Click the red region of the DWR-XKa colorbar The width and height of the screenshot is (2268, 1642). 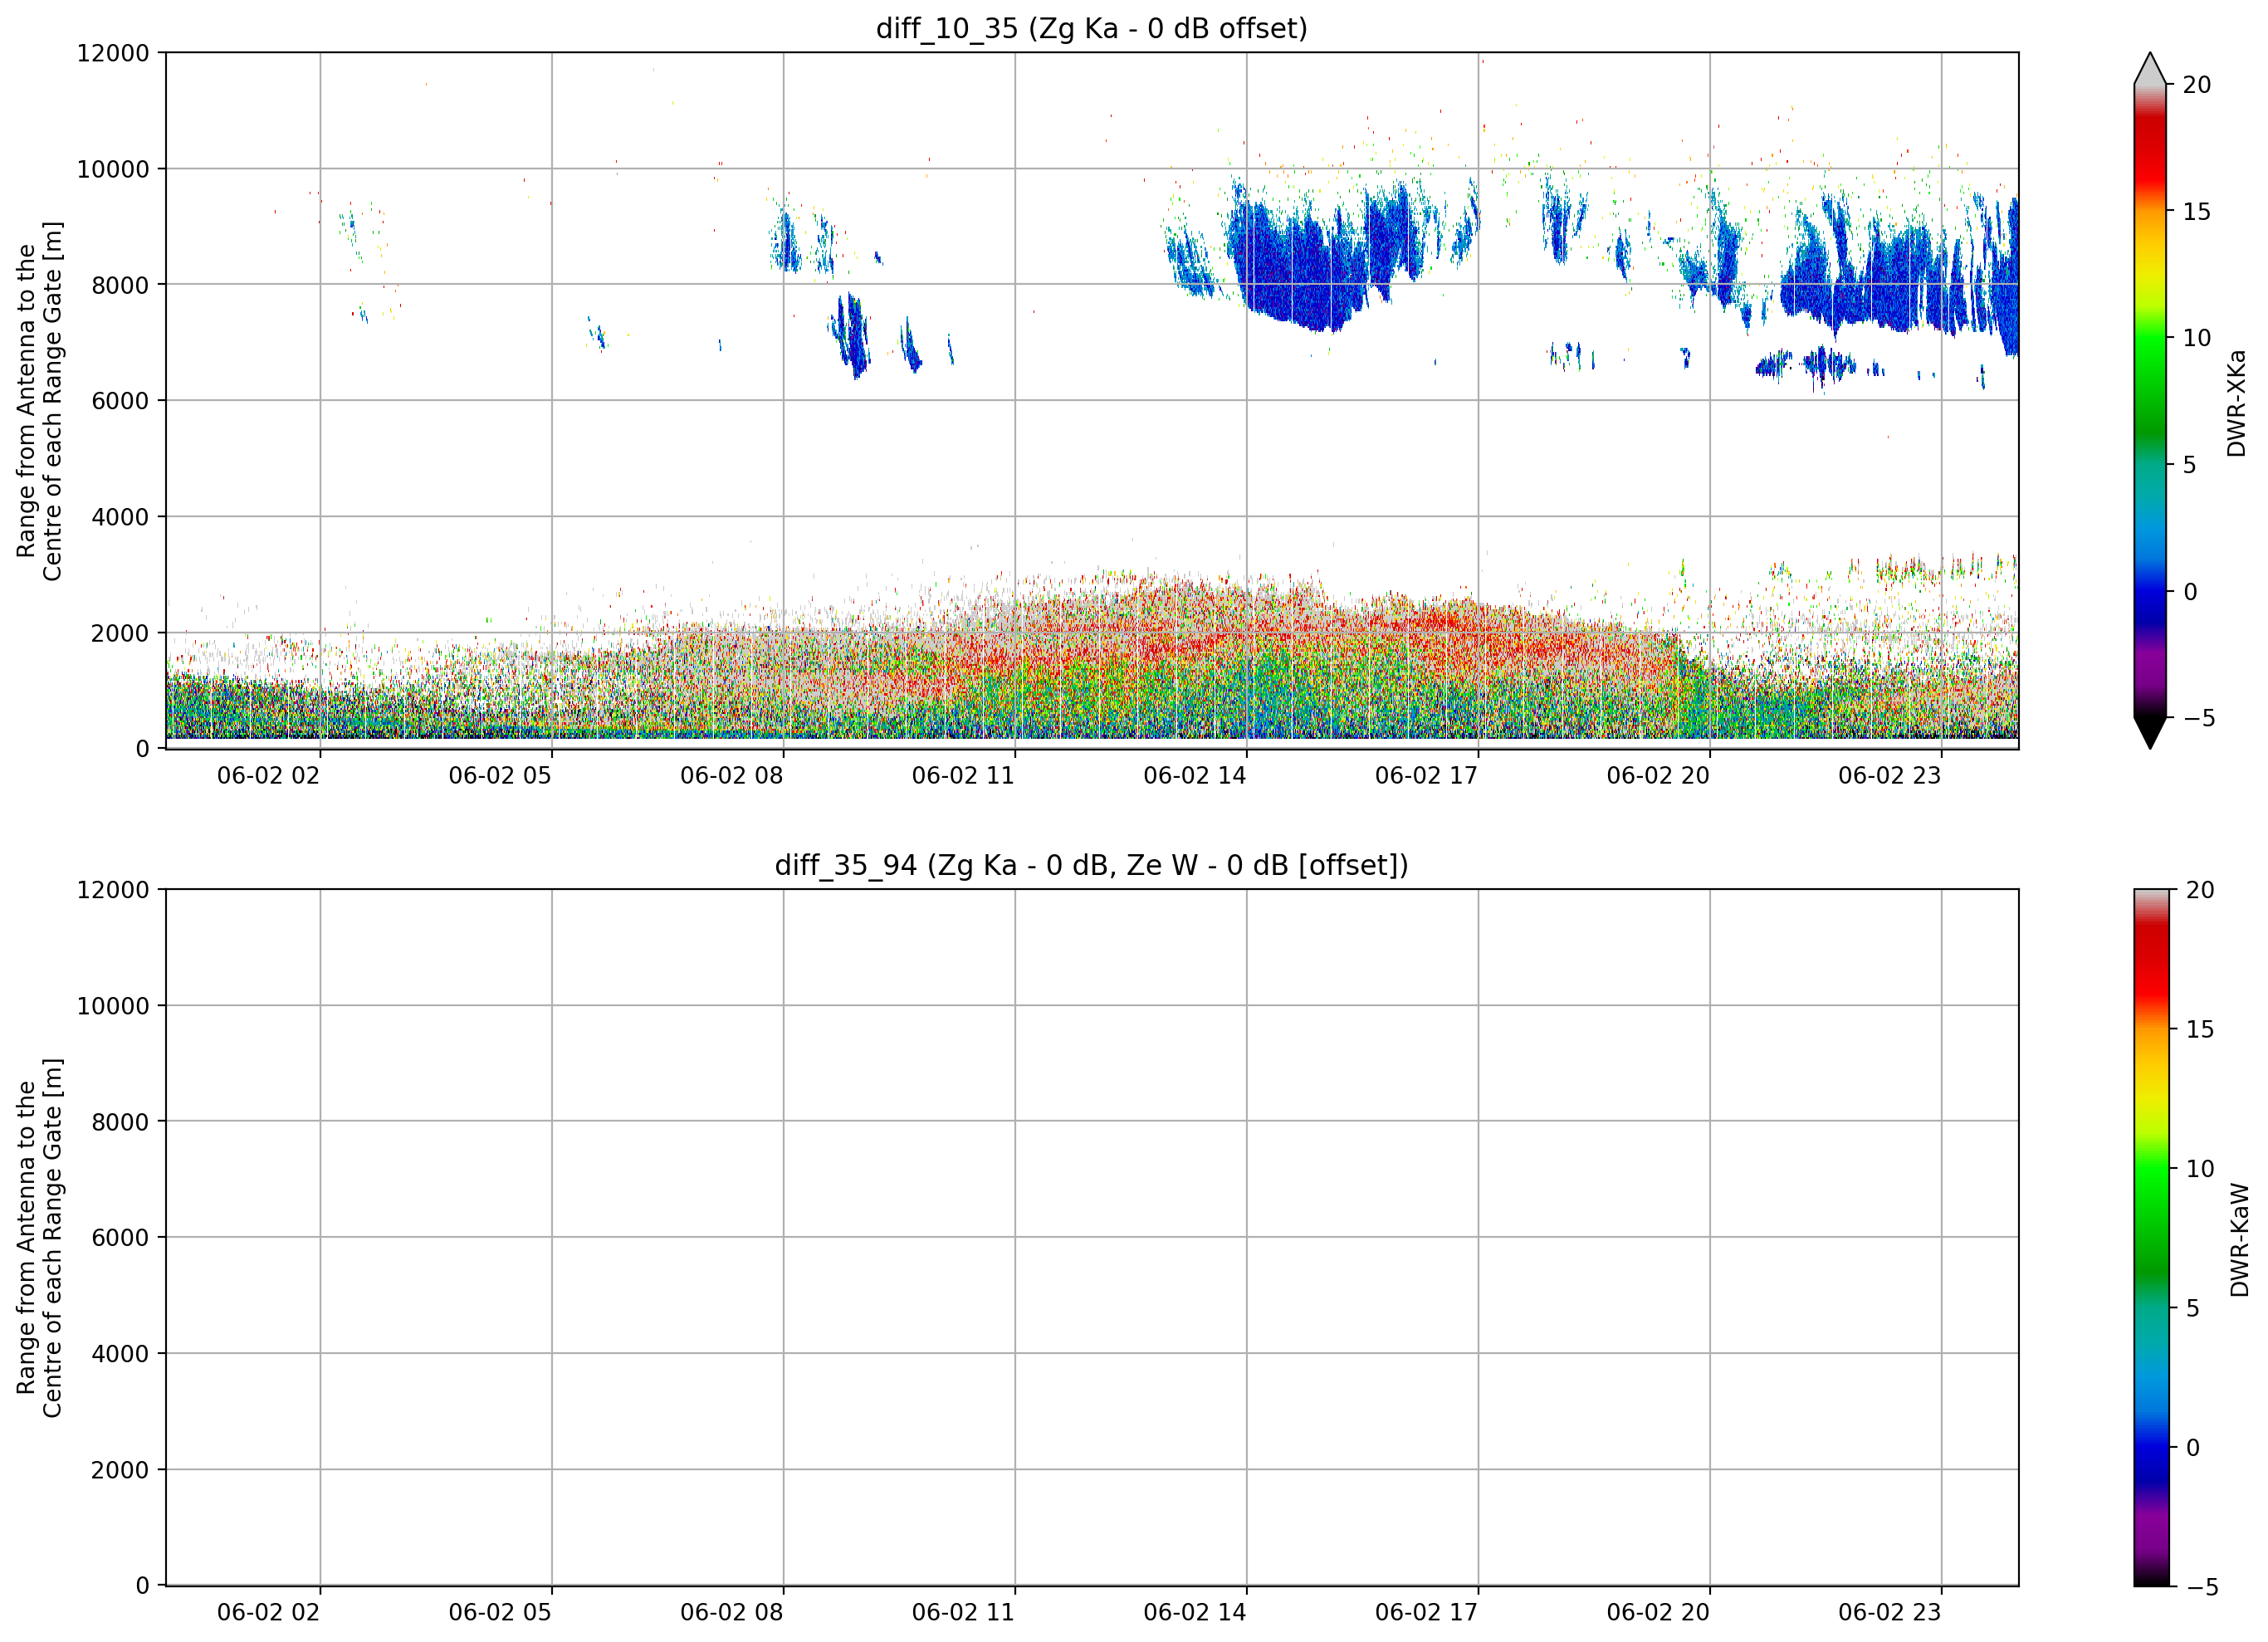[2150, 160]
